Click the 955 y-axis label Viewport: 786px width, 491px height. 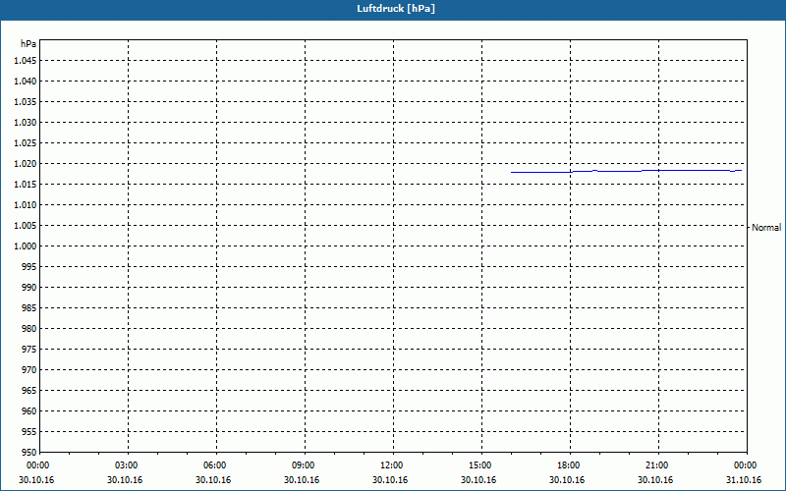pyautogui.click(x=29, y=431)
